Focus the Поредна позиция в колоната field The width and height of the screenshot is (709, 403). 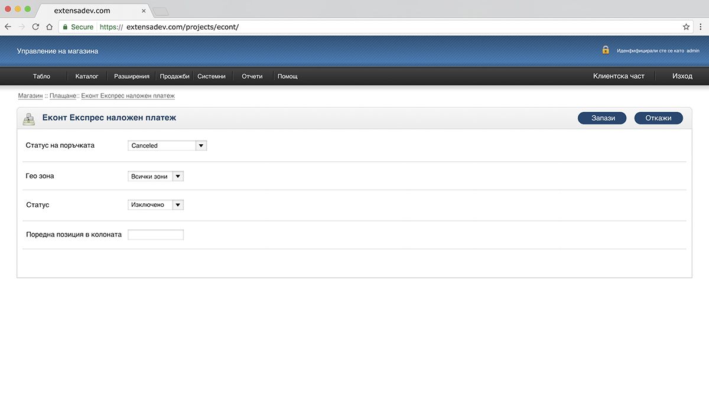click(x=156, y=235)
